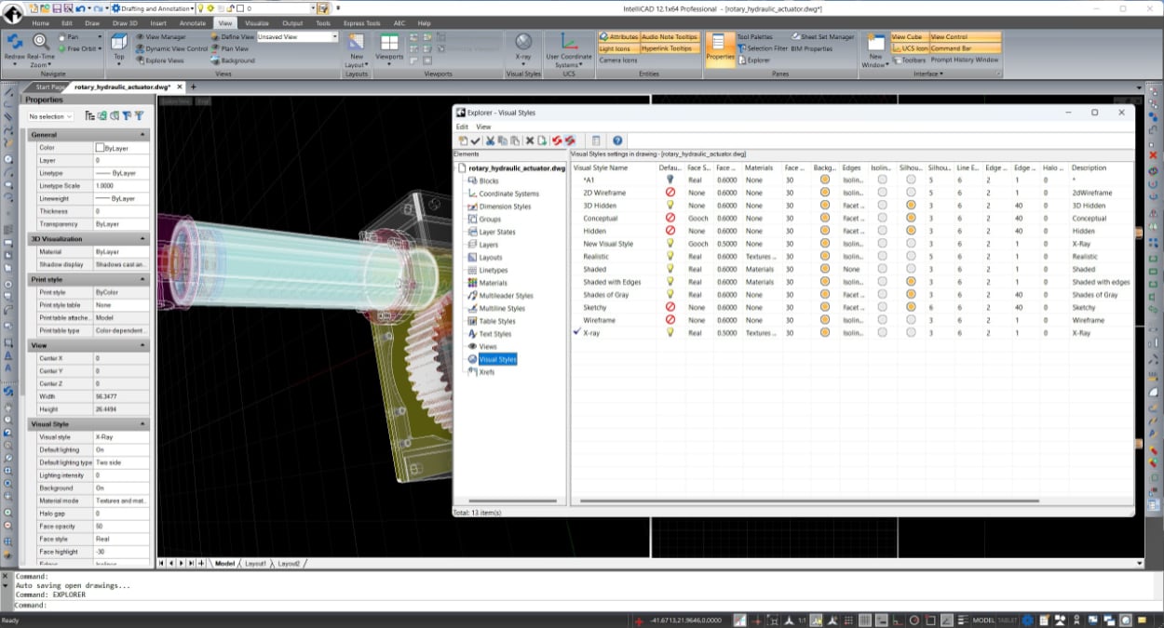Click the Cut icon in Explorer toolbar

[x=490, y=140]
